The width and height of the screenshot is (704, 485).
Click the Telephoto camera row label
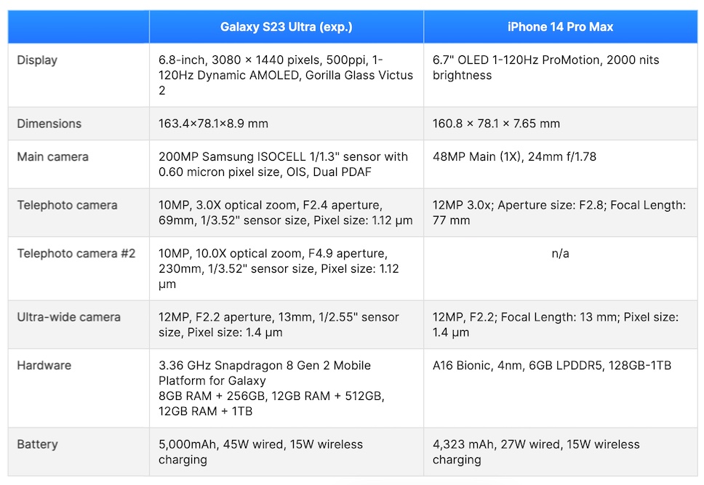coord(67,205)
